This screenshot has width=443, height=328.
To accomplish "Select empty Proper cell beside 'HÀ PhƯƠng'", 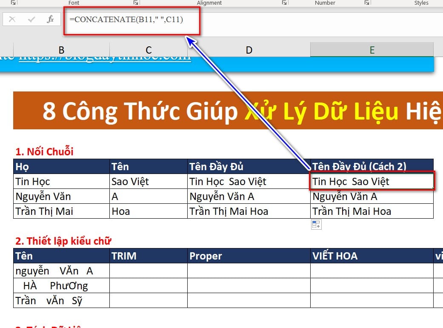I will pos(249,285).
